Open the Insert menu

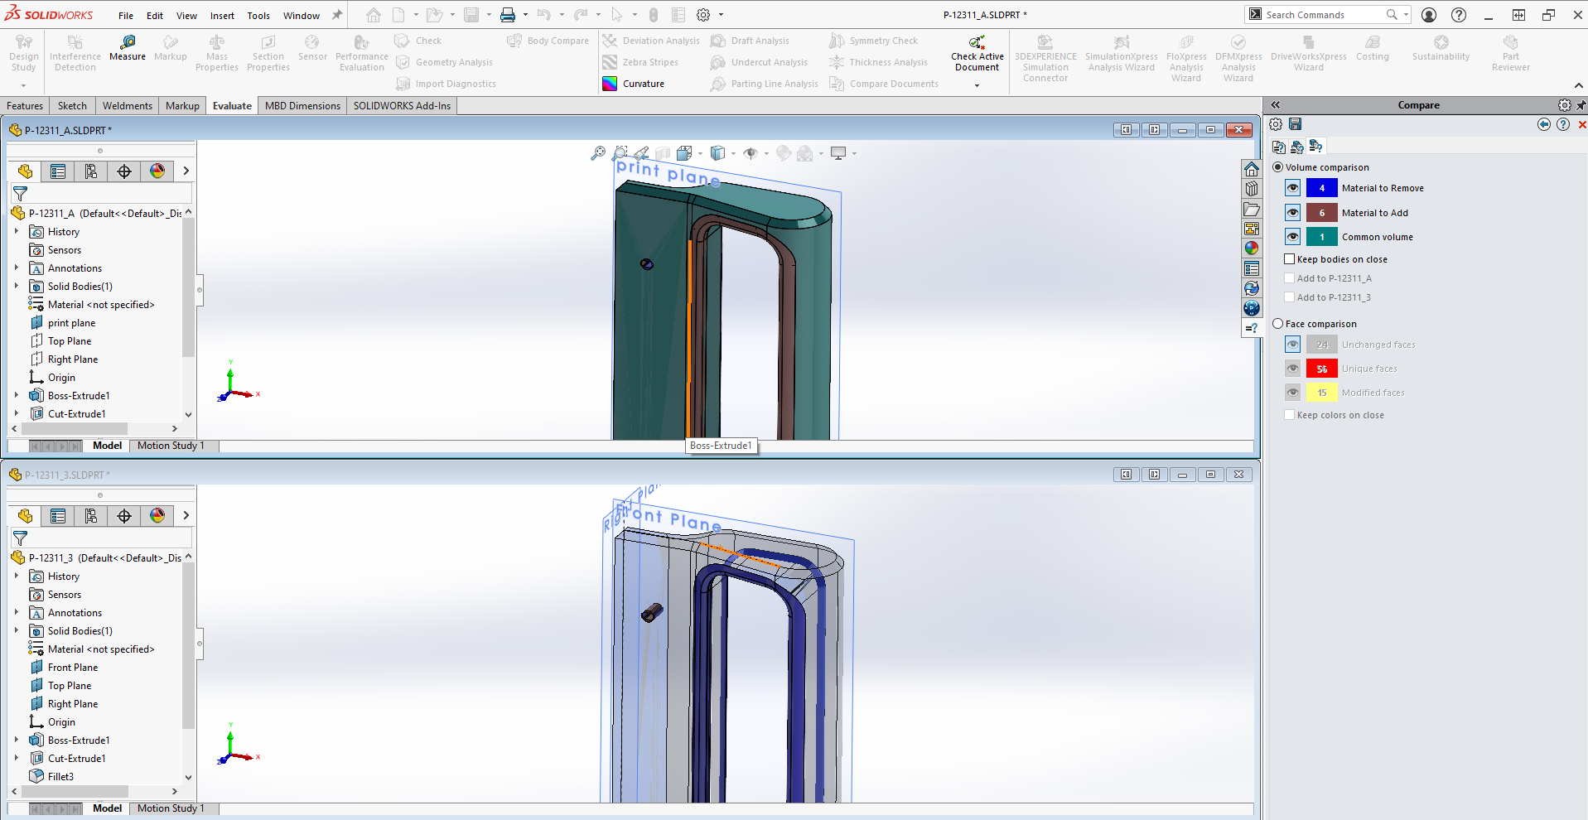222,16
